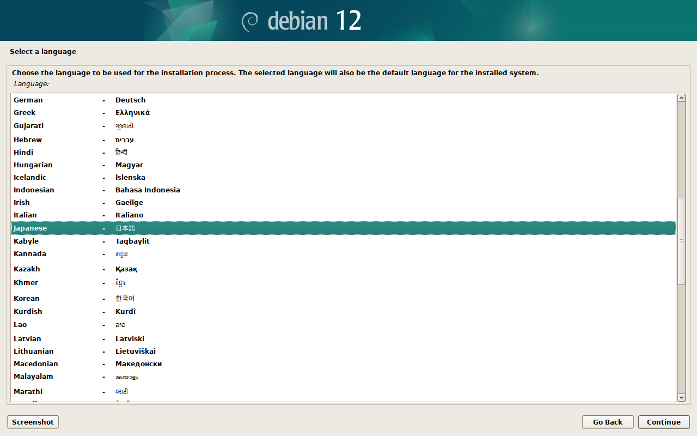Click the native name Taqbaylit
697x436 pixels.
pos(132,241)
